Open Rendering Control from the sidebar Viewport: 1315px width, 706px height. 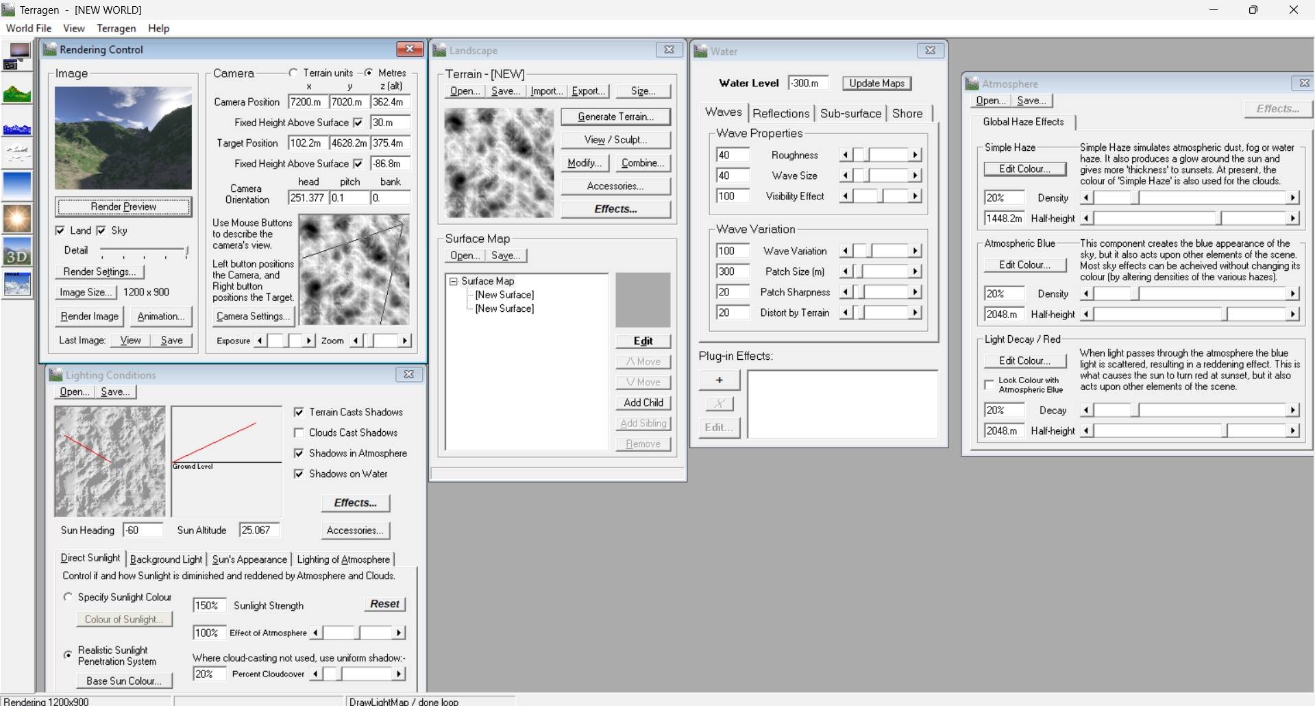pyautogui.click(x=17, y=56)
